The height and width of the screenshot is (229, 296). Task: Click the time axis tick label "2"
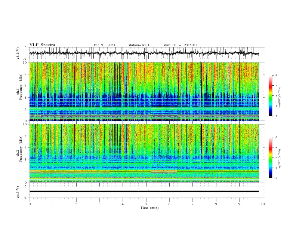click(76, 204)
